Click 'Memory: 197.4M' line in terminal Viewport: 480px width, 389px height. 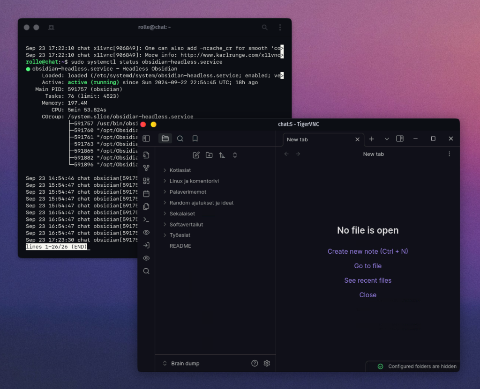65,103
